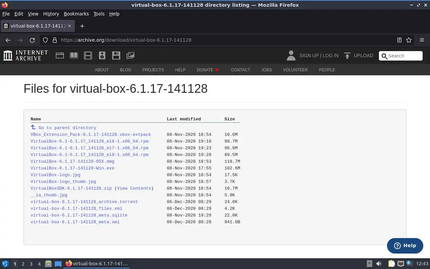The width and height of the screenshot is (430, 269).
Task: Open the HELP navigation link
Action: 180,70
